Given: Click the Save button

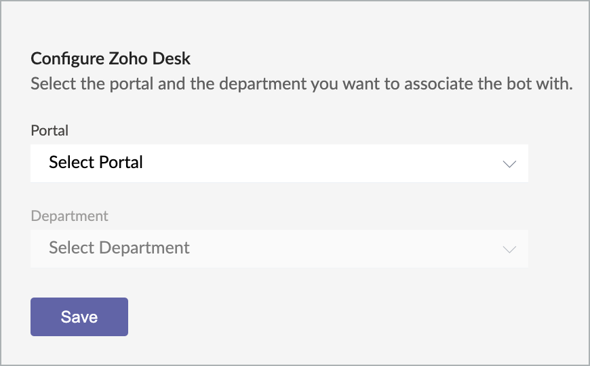Looking at the screenshot, I should pos(79,317).
